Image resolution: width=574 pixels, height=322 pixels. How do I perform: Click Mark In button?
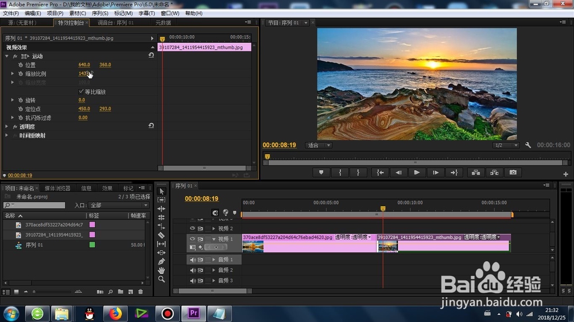click(x=340, y=172)
